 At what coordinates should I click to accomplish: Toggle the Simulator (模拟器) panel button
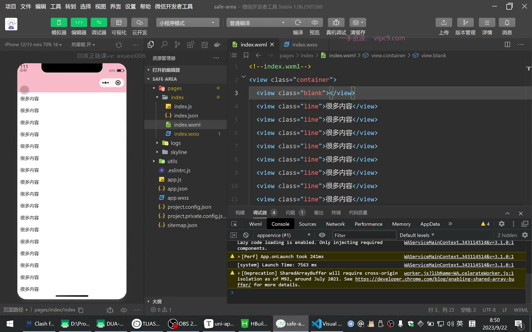tap(59, 22)
